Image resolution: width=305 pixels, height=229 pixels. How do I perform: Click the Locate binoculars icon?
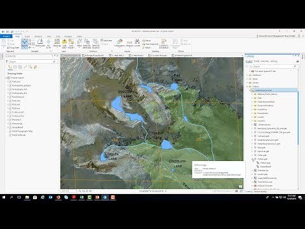coord(137,41)
